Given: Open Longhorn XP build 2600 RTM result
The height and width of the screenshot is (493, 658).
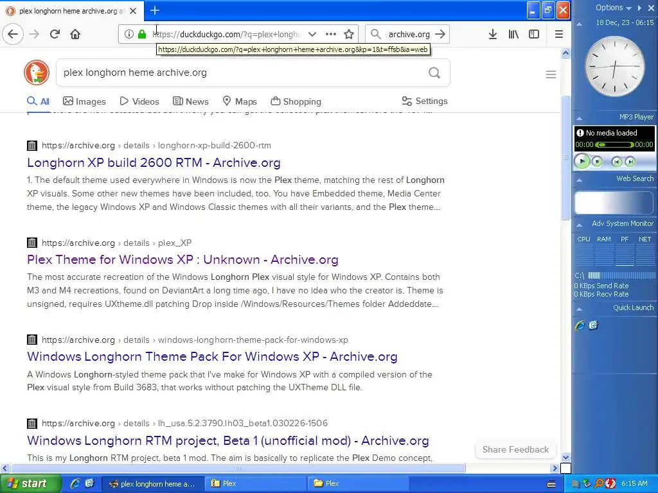Looking at the screenshot, I should point(154,162).
